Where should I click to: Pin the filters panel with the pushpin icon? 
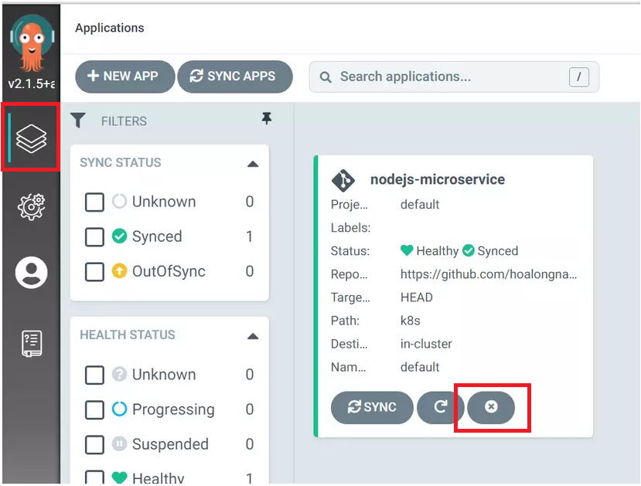267,118
